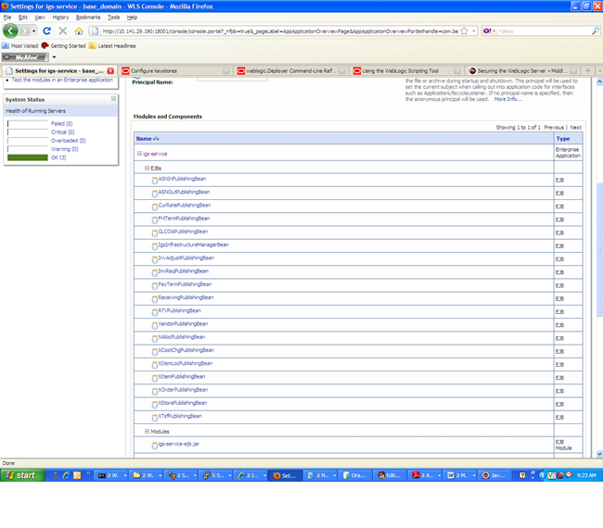Click the FrtTermPublishingBean EJB icon

click(x=155, y=220)
